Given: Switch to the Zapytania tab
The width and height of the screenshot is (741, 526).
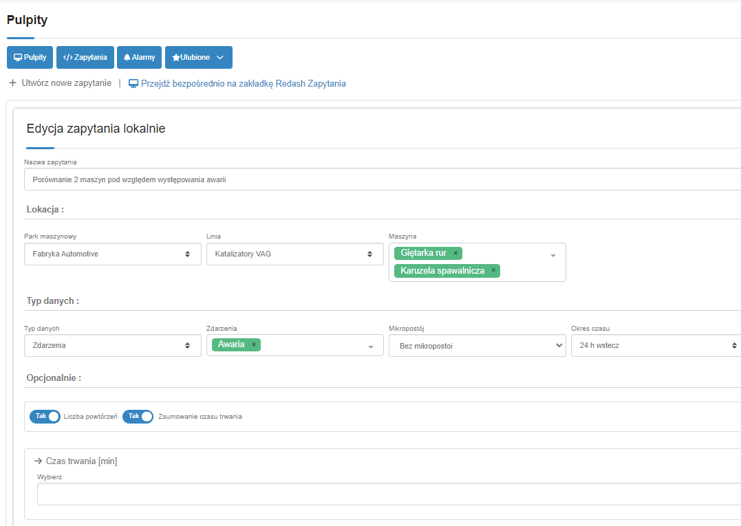Looking at the screenshot, I should (85, 58).
